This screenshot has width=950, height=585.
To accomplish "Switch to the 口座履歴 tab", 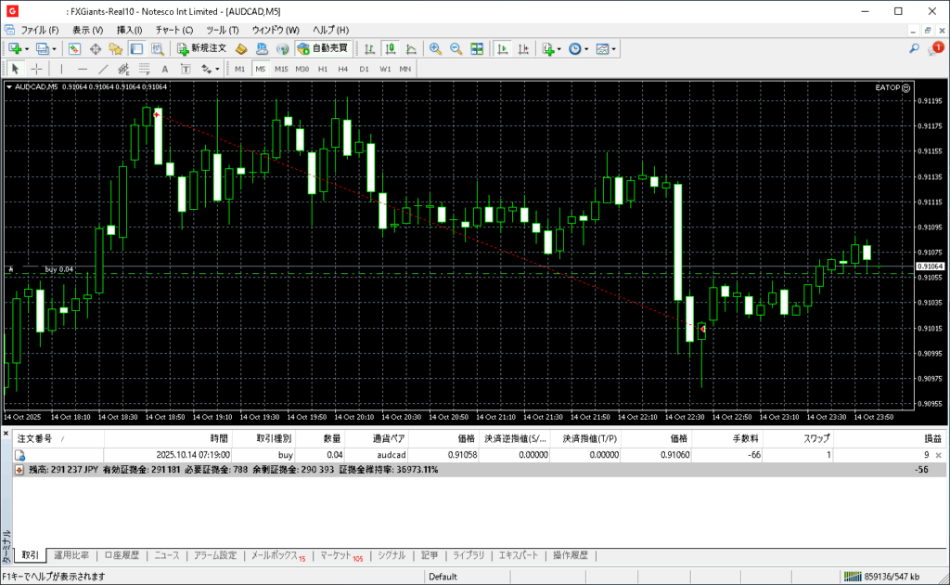I will (122, 555).
